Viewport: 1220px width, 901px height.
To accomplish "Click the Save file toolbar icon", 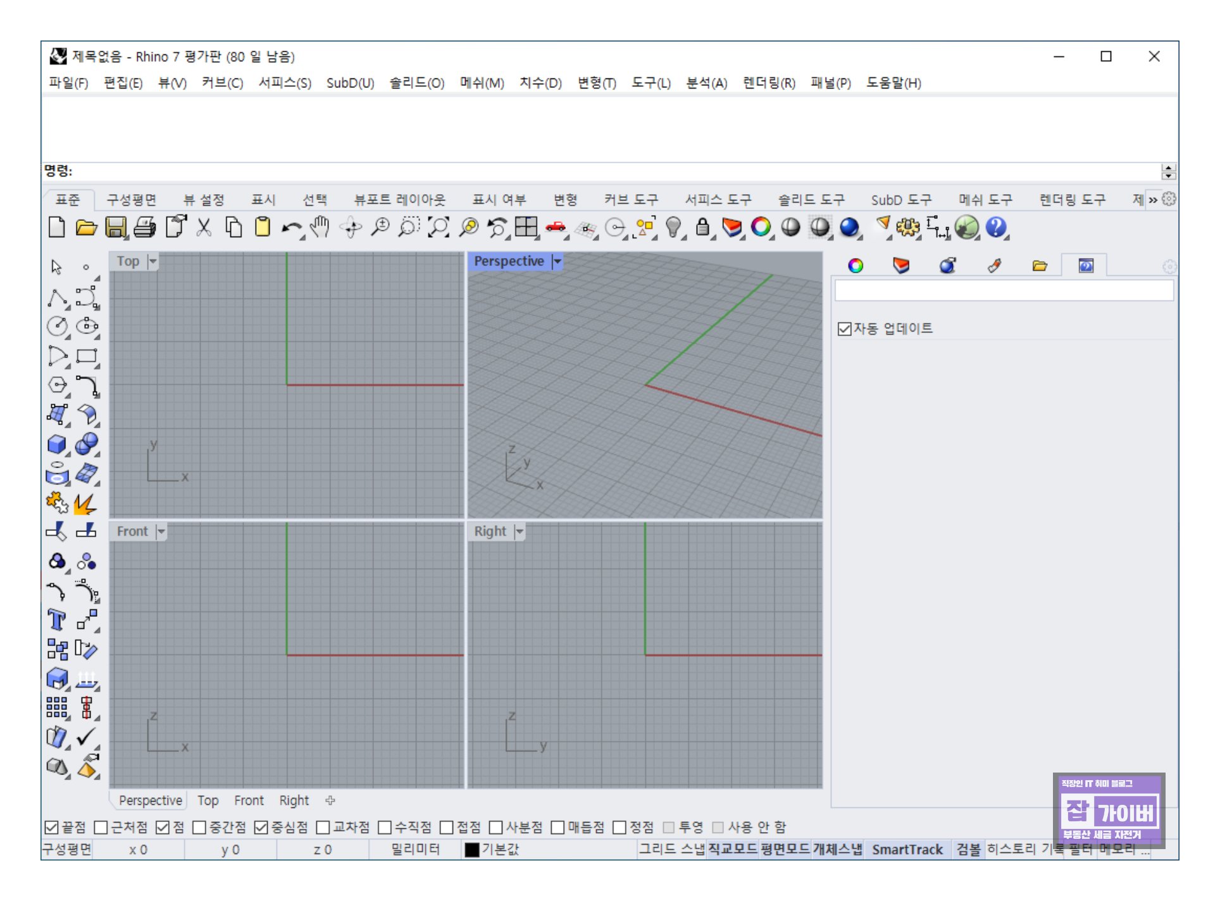I will click(x=115, y=228).
